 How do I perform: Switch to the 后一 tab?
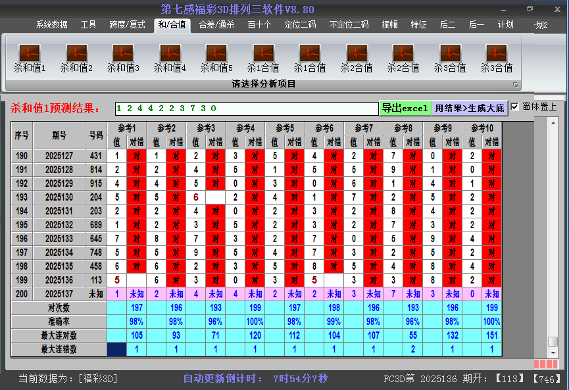tap(476, 25)
